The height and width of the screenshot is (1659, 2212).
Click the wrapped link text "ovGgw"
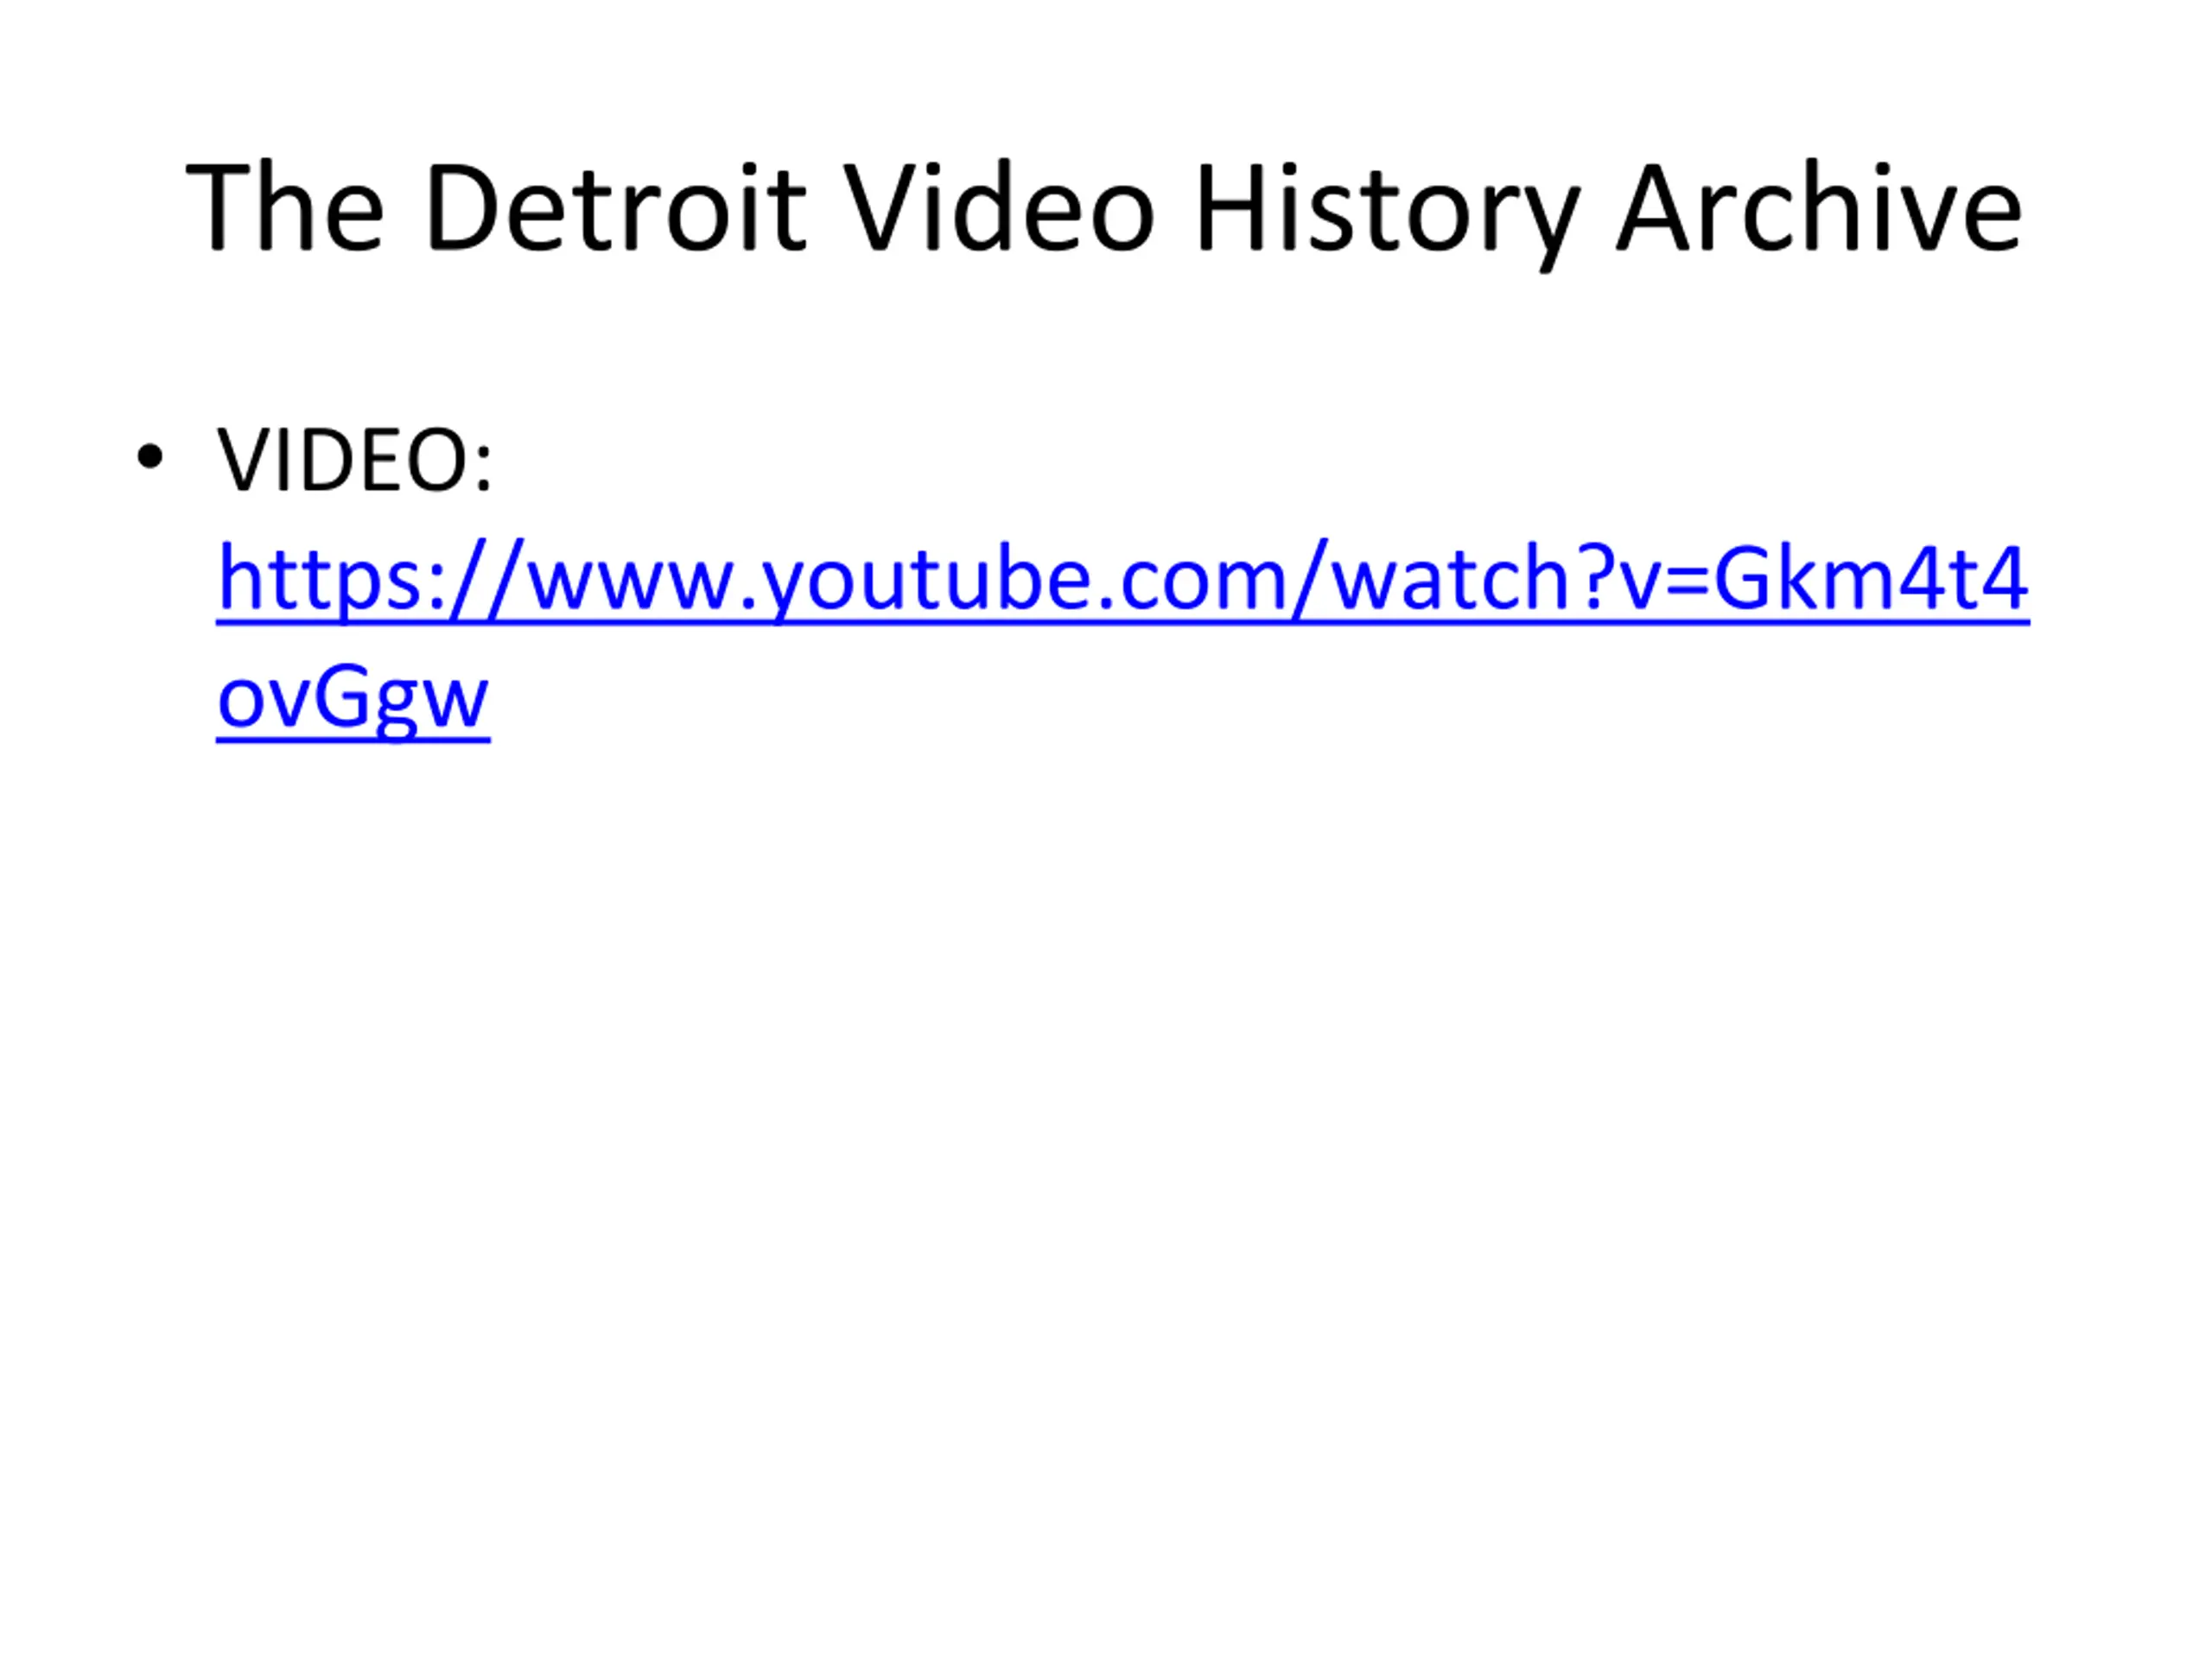[x=353, y=700]
